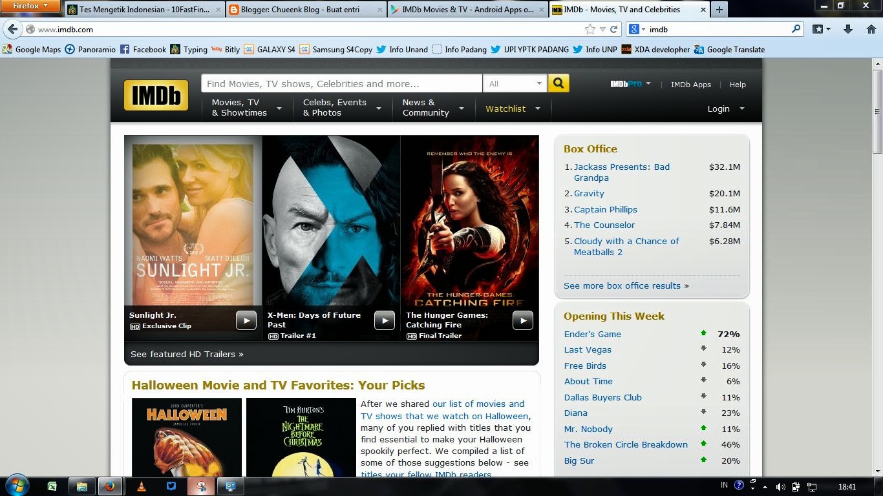
Task: Go back using Firefox's back arrow
Action: click(x=13, y=29)
